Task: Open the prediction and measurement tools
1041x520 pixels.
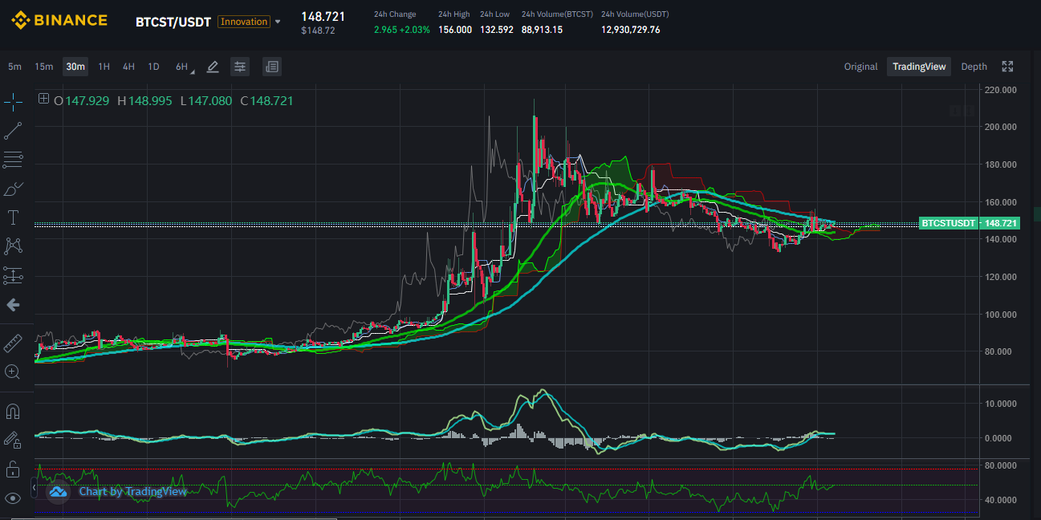Action: coord(13,275)
